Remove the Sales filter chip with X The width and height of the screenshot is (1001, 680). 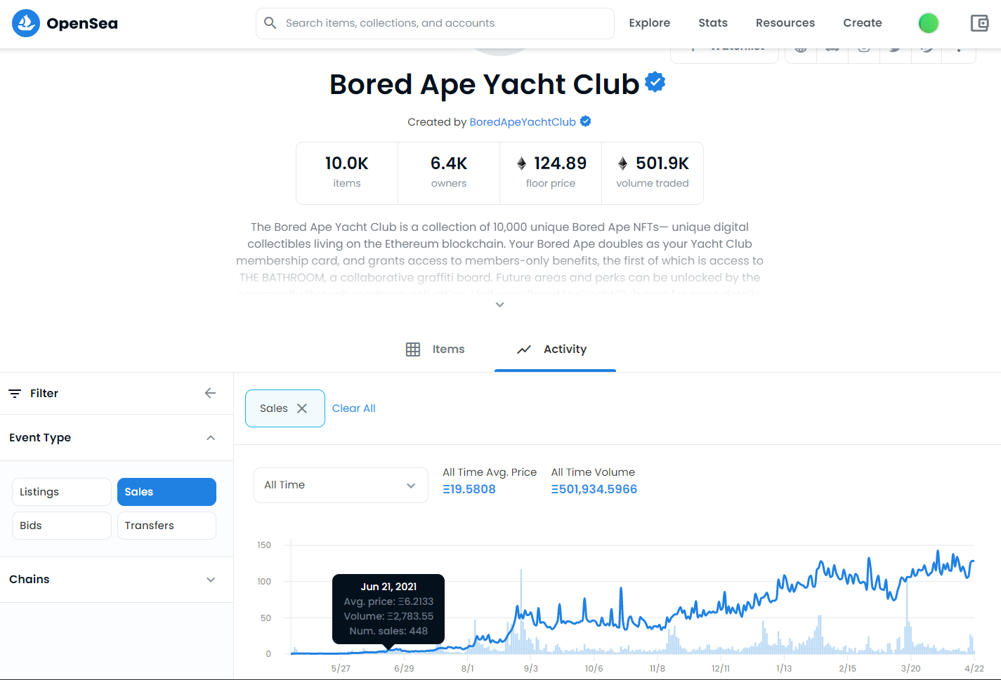click(x=302, y=408)
